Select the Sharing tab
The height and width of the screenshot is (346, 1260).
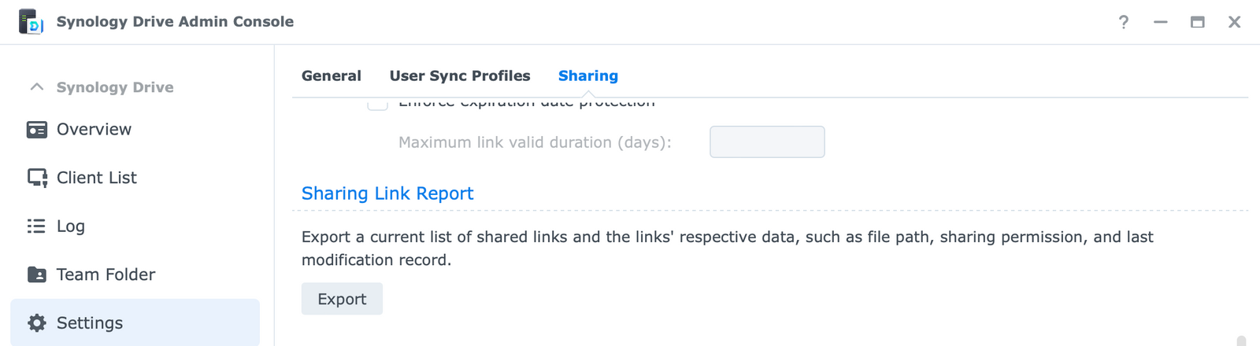tap(588, 76)
